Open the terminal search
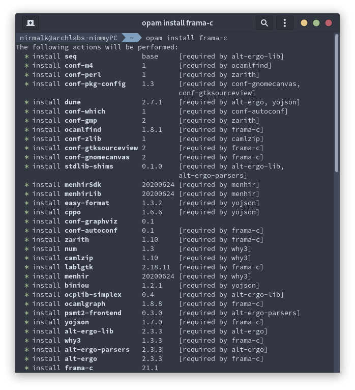Viewport: 355px width, 390px height. click(264, 23)
